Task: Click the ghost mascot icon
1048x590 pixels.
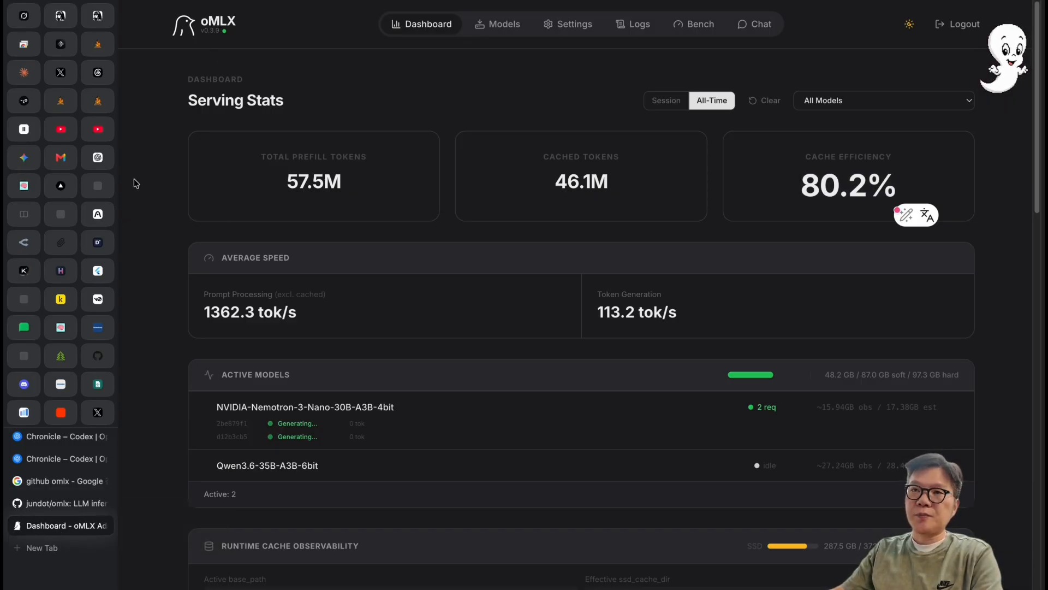Action: point(1005,57)
